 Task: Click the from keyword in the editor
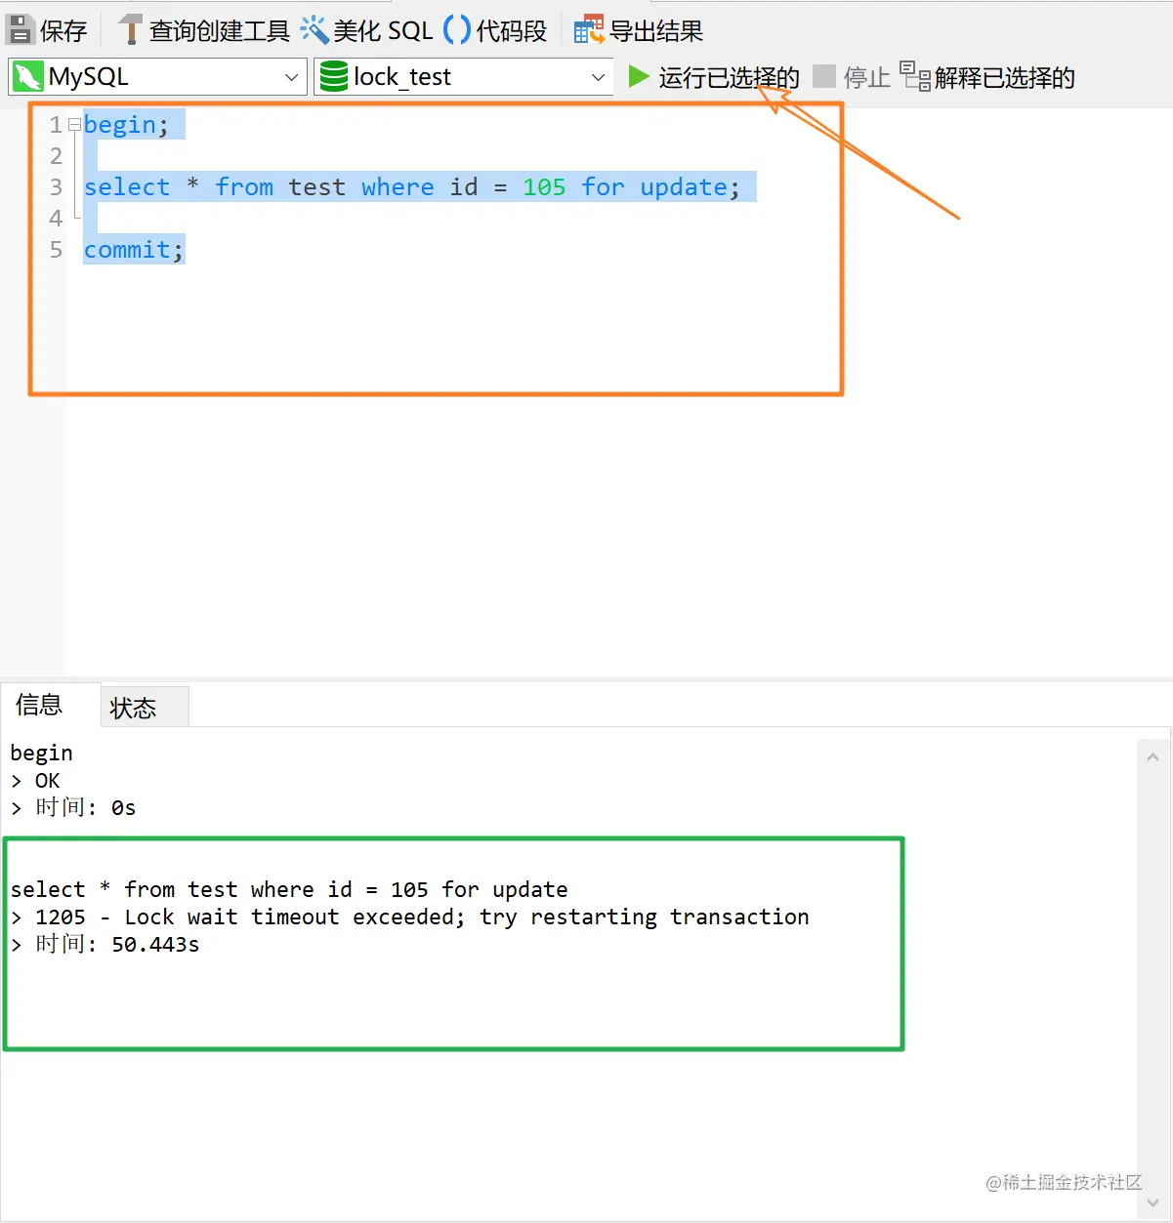244,187
